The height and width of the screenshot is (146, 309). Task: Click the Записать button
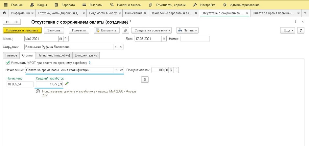54,30
